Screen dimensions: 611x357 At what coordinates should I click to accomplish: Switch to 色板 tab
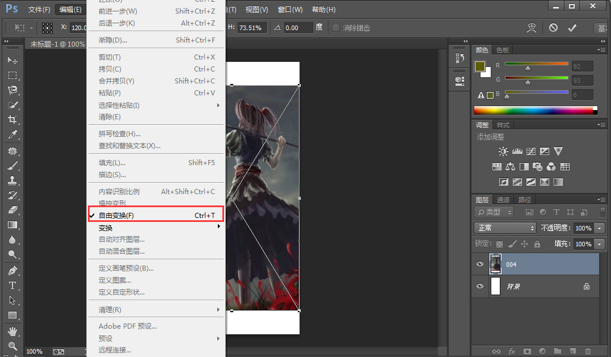coord(502,50)
